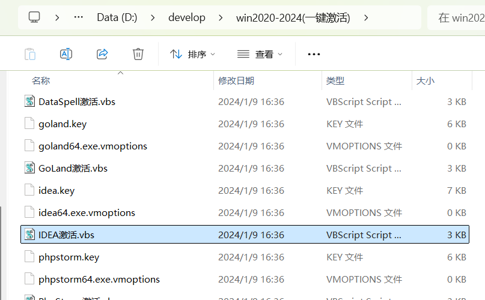Select the phpstorm.key file name
485x300 pixels.
click(69, 257)
